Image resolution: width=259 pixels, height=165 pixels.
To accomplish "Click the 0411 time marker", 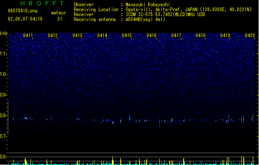I will pos(28,35).
